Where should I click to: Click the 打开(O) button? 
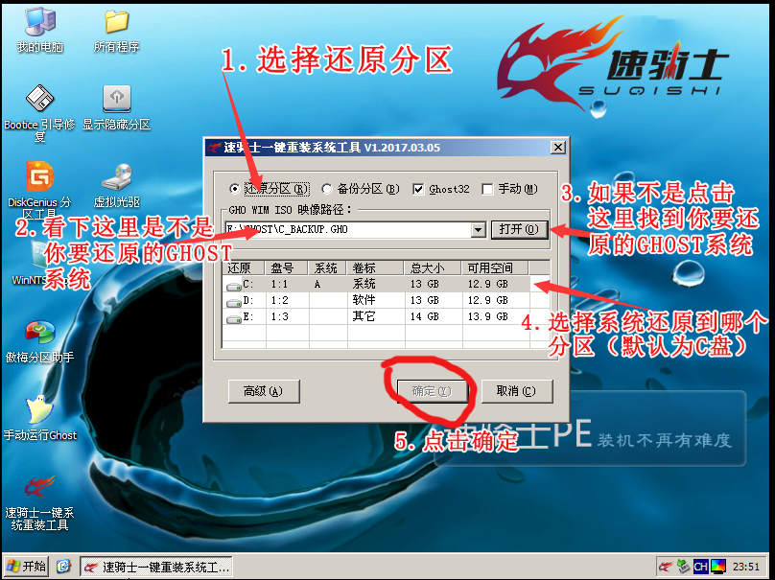[x=519, y=229]
